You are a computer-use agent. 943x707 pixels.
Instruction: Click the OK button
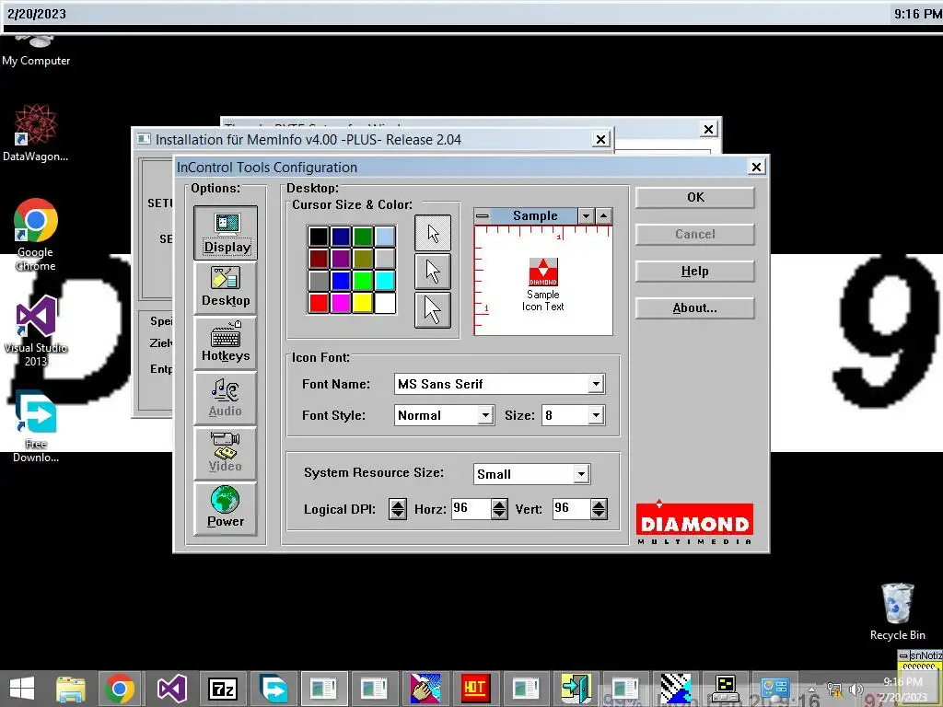tap(694, 197)
